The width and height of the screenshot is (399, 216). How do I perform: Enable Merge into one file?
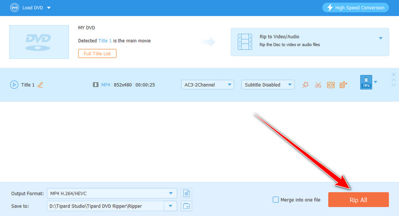(276, 200)
